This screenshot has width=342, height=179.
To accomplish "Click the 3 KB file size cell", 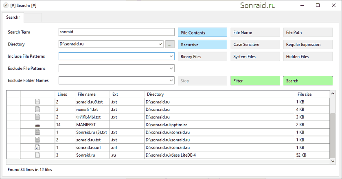I will pos(312,117).
